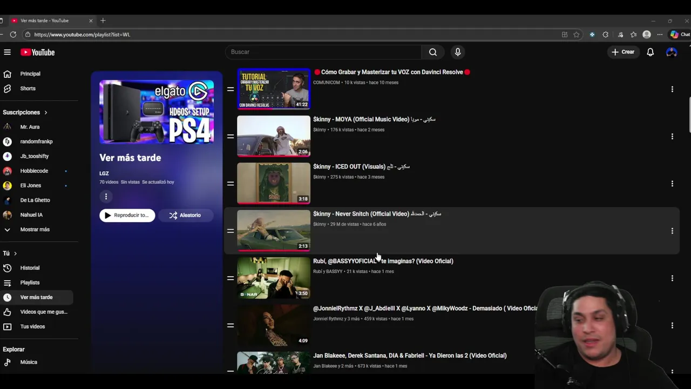
Task: Click the LGZ playlist owner link
Action: [104, 173]
